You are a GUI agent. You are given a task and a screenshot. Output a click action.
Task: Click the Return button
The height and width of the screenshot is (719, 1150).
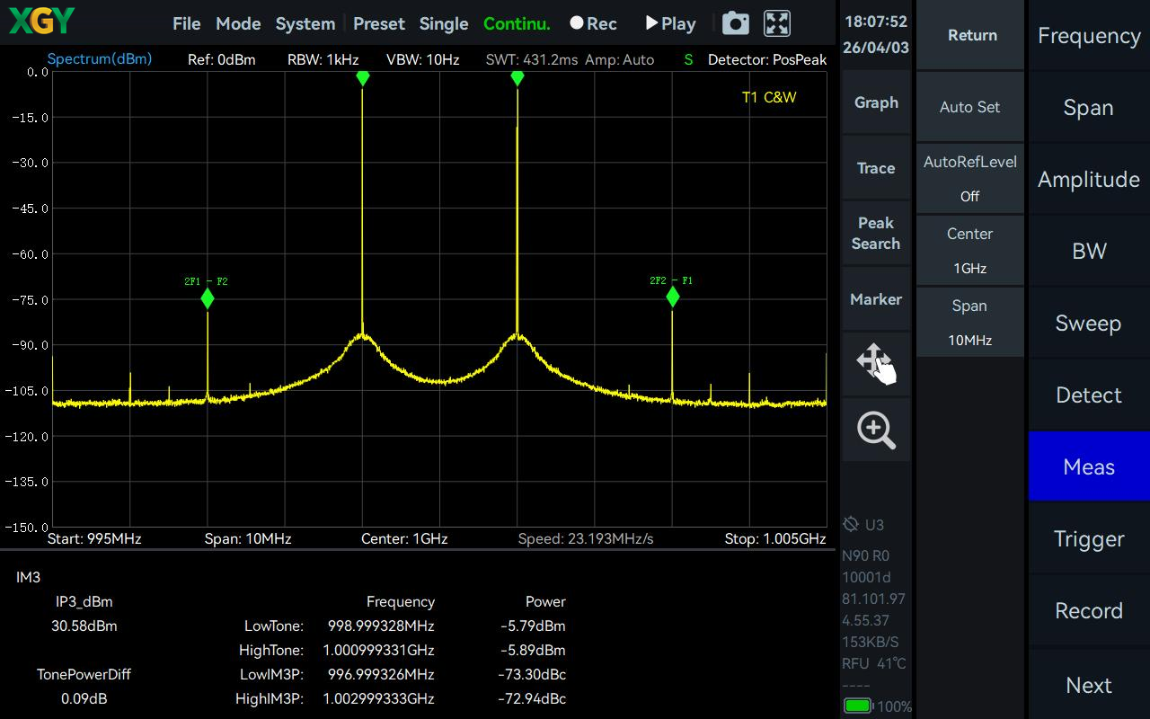[972, 35]
